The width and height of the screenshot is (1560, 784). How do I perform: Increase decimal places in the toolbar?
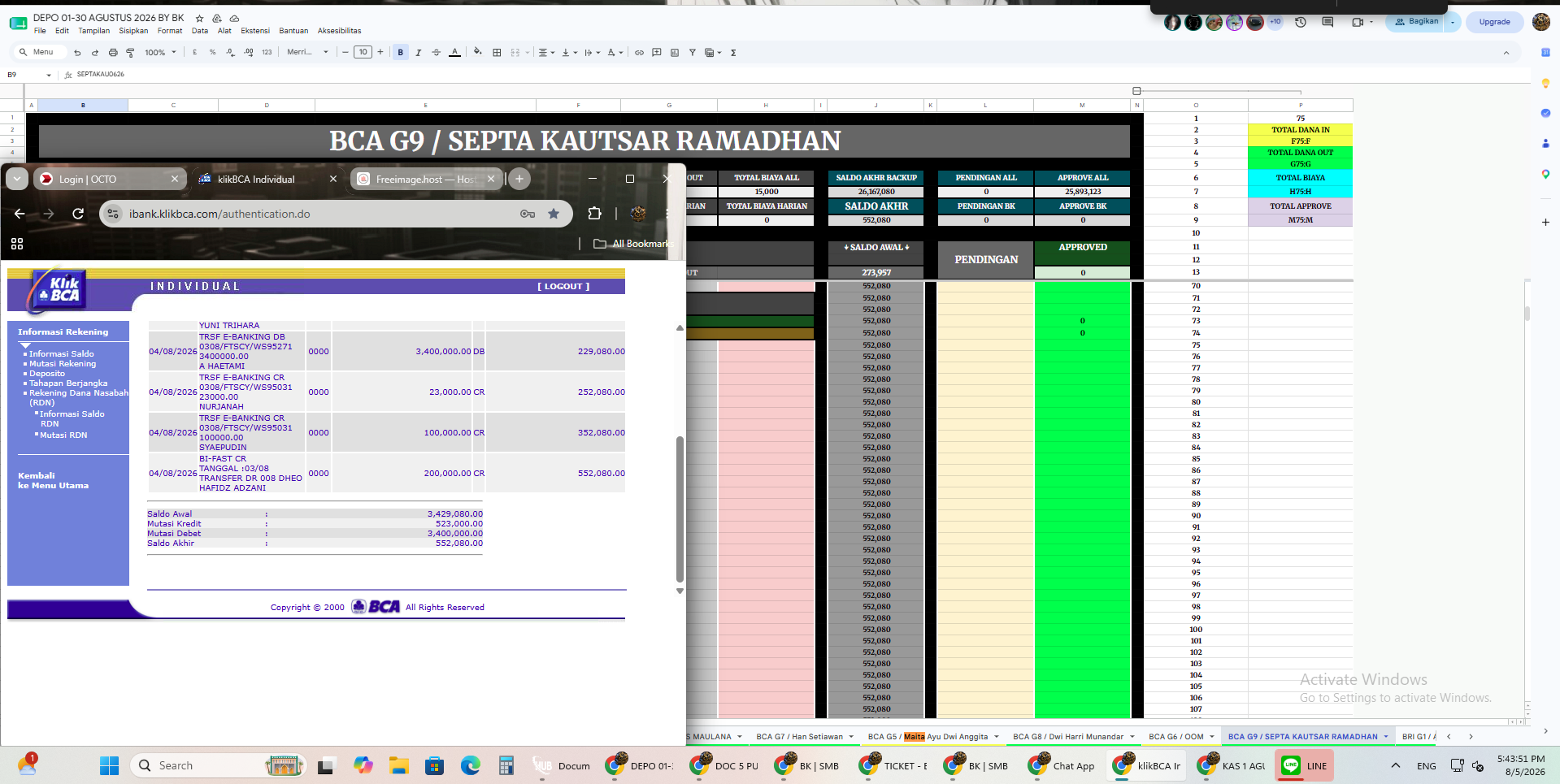point(249,52)
